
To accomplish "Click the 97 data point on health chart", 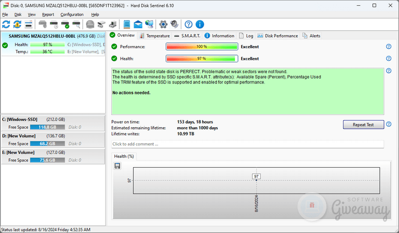I will pos(256,180).
